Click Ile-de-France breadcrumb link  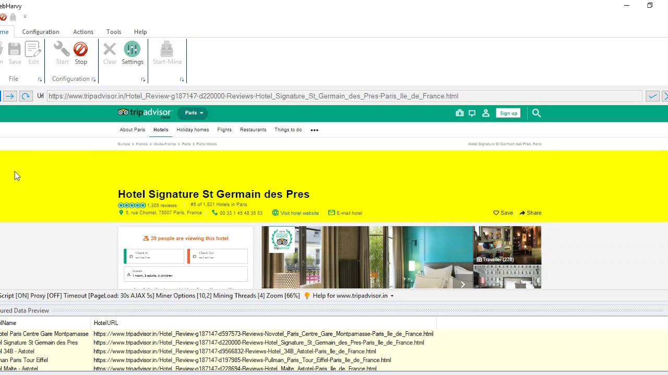[164, 144]
